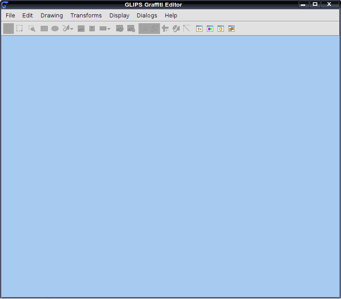Screen dimensions: 341x299
Task: Select the text box tool
Action: tap(92, 29)
